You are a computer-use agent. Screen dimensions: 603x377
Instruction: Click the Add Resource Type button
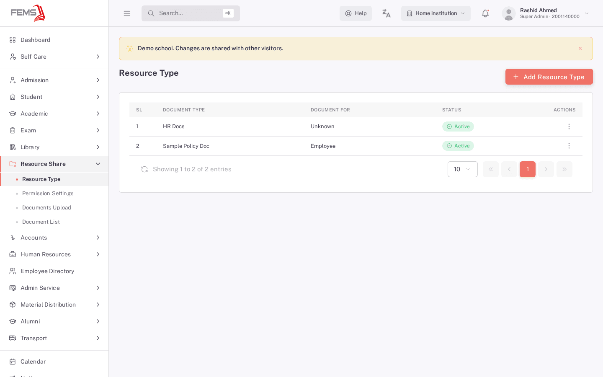click(x=549, y=77)
